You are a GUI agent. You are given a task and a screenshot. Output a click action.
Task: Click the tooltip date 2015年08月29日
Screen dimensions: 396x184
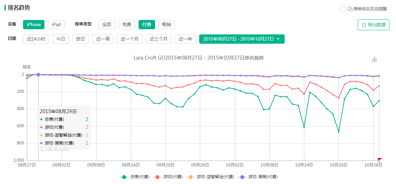[58, 111]
